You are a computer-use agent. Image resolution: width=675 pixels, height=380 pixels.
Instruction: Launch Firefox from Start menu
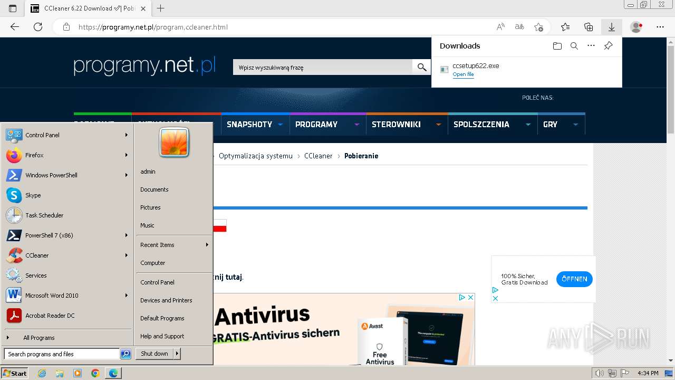67,155
